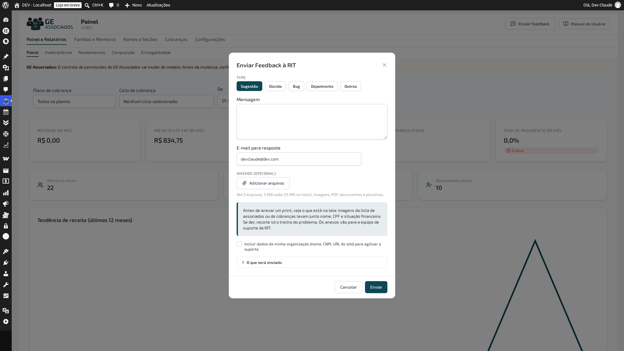Switch to Ramos e Seções tab
The height and width of the screenshot is (351, 624).
click(x=140, y=39)
